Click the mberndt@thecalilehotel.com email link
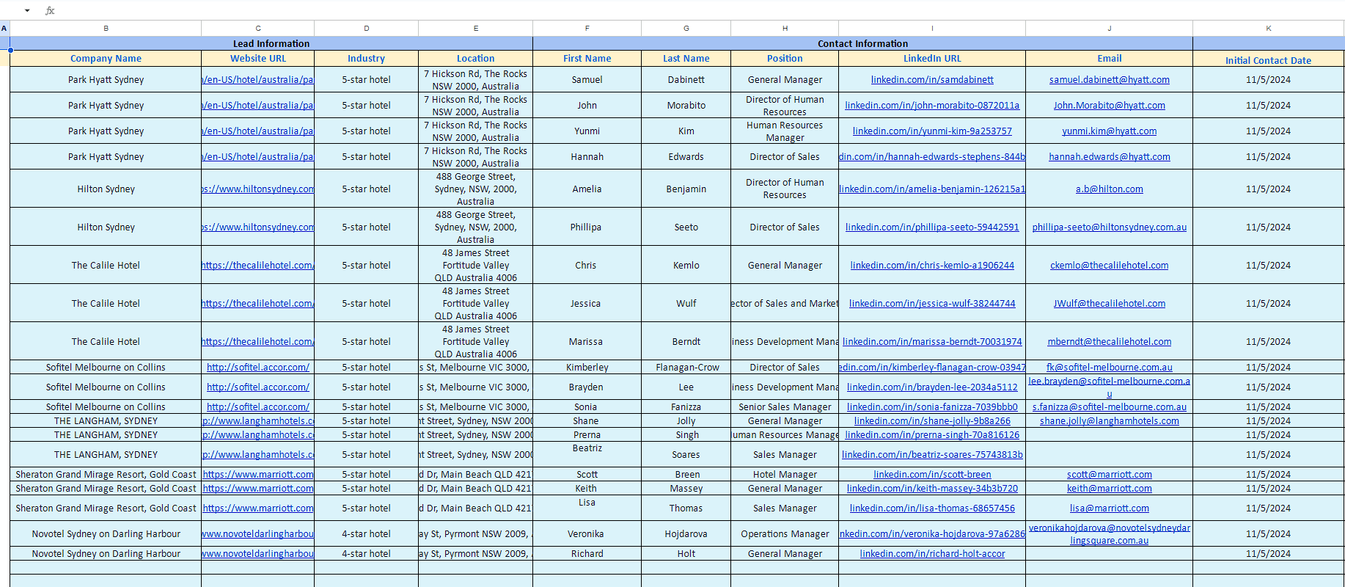Viewport: 1345px width, 587px height. (1110, 342)
